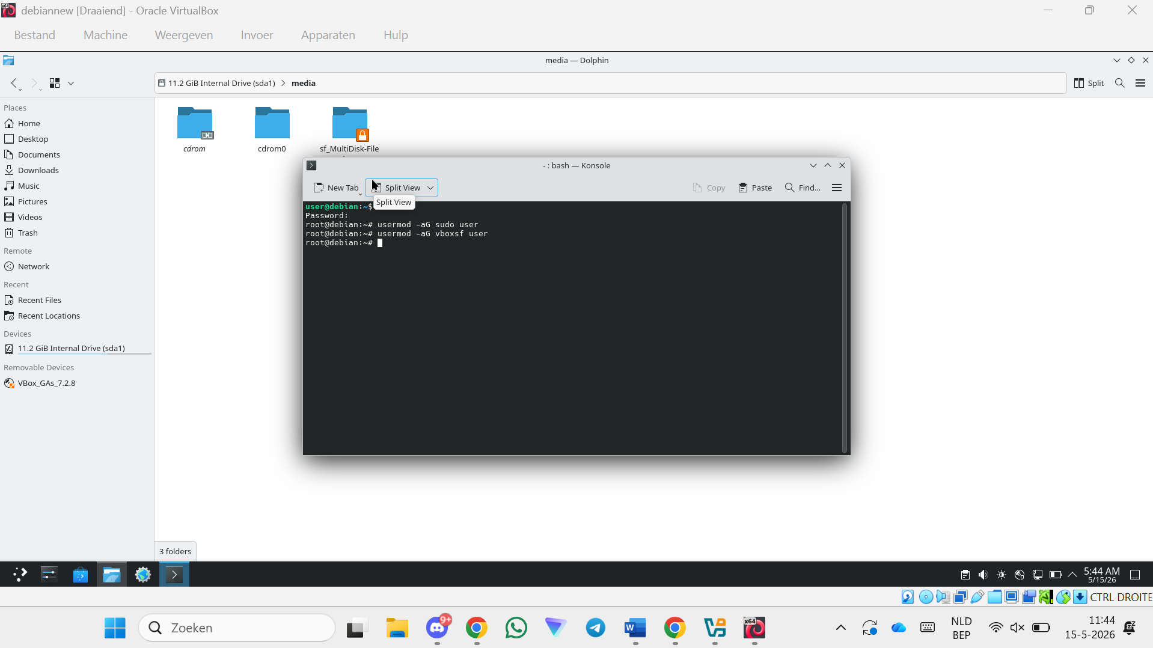Open KDE volume tray icon
Image resolution: width=1153 pixels, height=648 pixels.
[983, 575]
